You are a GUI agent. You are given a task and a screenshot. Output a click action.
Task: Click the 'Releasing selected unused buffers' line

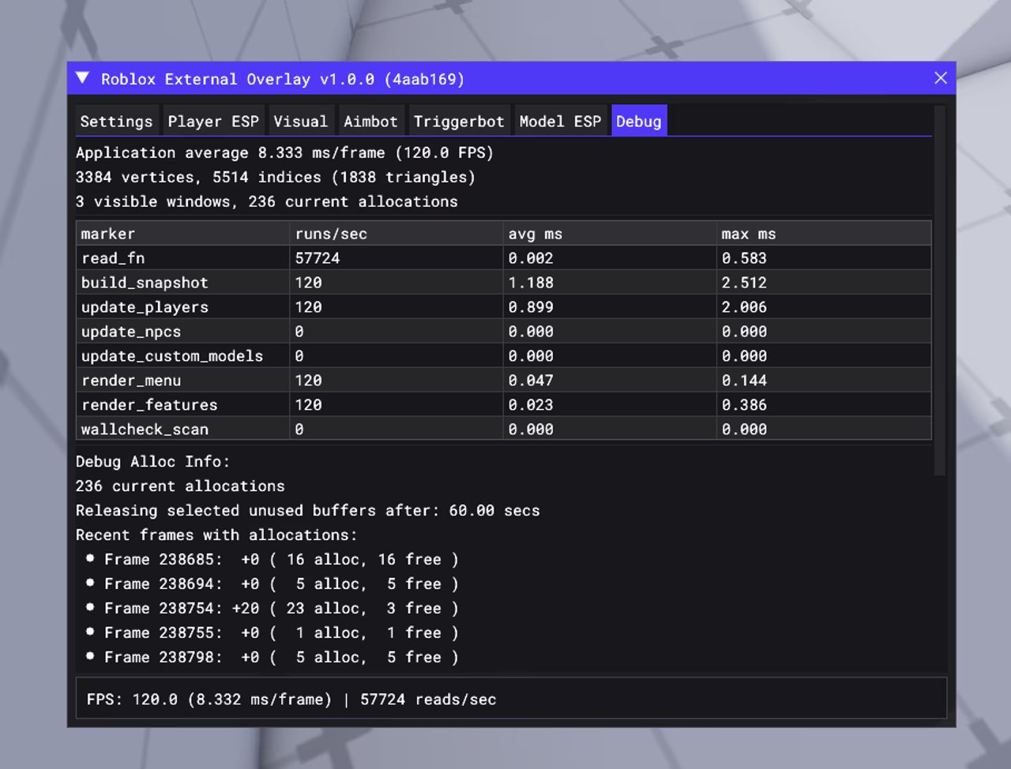tap(308, 511)
